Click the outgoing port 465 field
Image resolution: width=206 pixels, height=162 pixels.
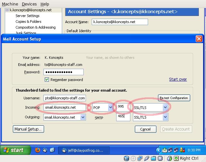tap(123, 117)
